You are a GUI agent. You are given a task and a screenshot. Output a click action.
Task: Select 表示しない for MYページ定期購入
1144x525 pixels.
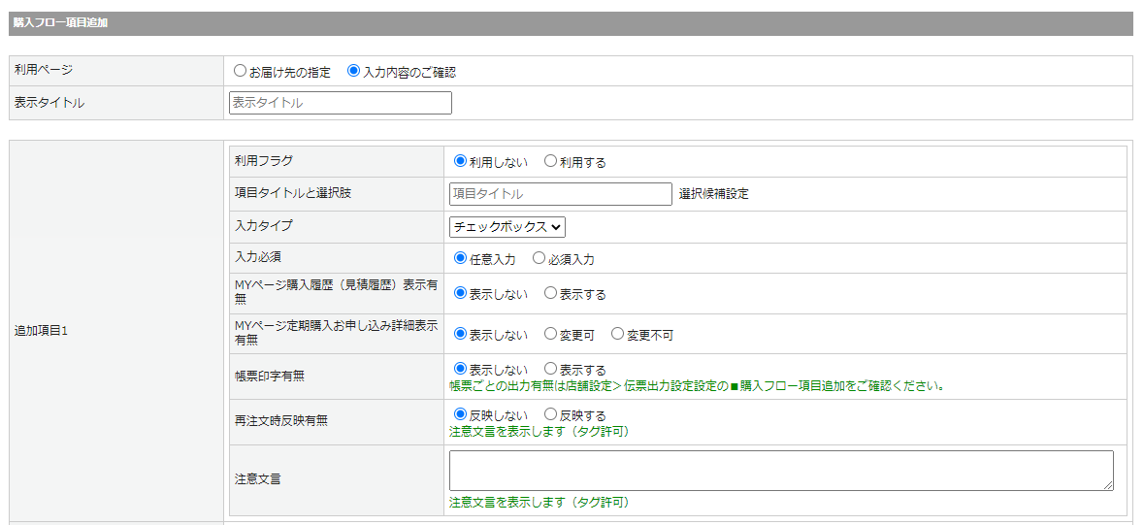tap(460, 334)
